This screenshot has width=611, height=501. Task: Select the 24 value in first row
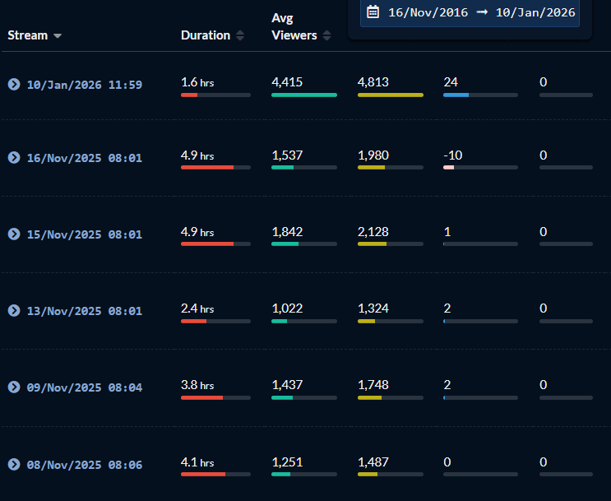(451, 82)
